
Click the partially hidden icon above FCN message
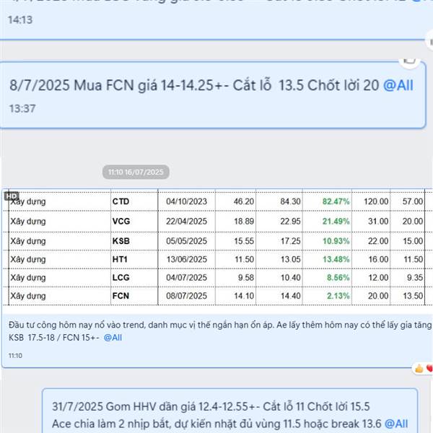(x=409, y=61)
